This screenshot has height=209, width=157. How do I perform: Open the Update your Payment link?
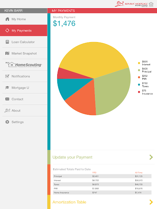pos(72,157)
